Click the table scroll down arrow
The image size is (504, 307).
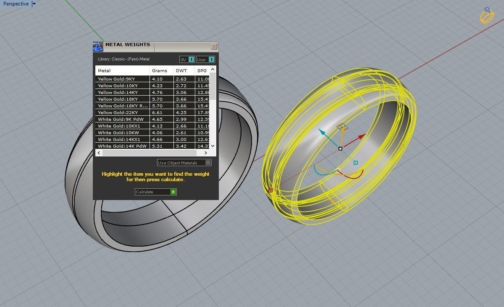tap(213, 146)
